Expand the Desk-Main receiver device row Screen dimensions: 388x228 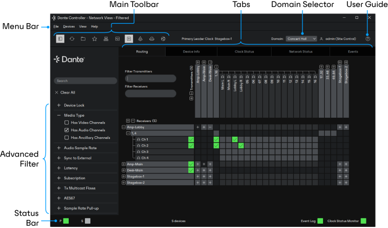(x=123, y=170)
